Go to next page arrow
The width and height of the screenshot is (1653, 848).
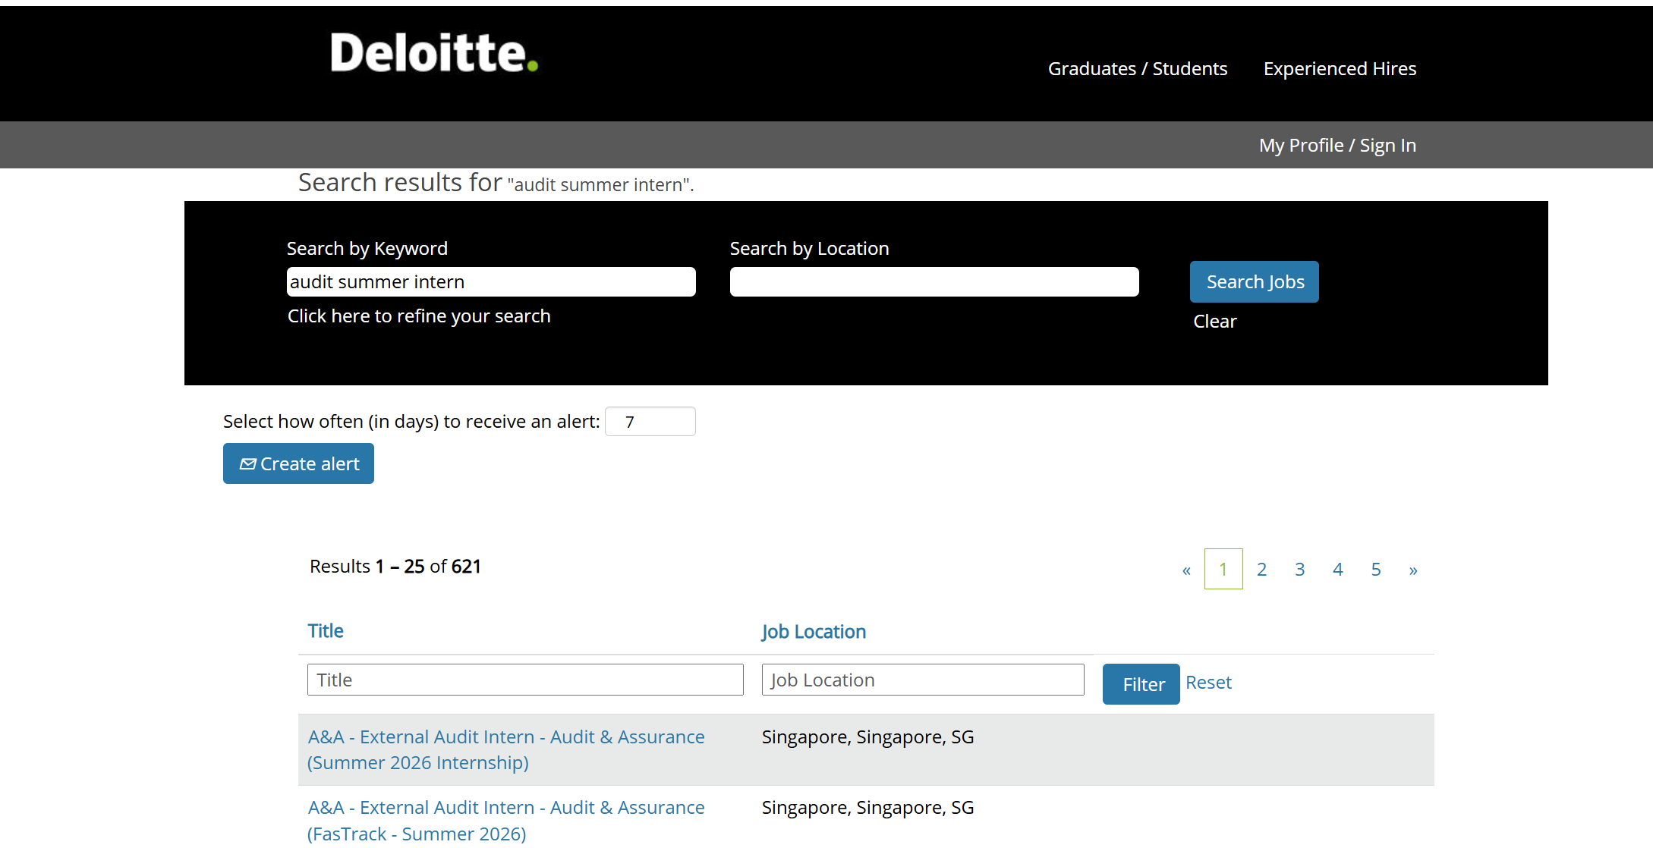pyautogui.click(x=1413, y=570)
